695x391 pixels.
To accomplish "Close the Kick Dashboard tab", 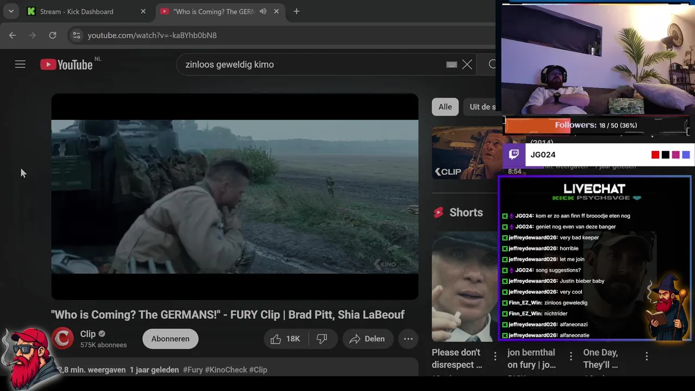I will [x=143, y=11].
